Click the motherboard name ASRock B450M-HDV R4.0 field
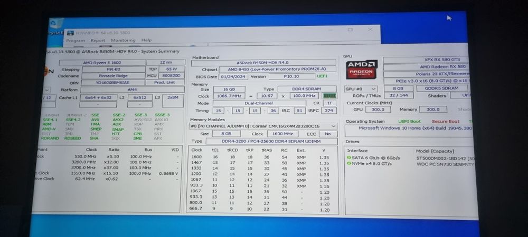 click(x=263, y=63)
